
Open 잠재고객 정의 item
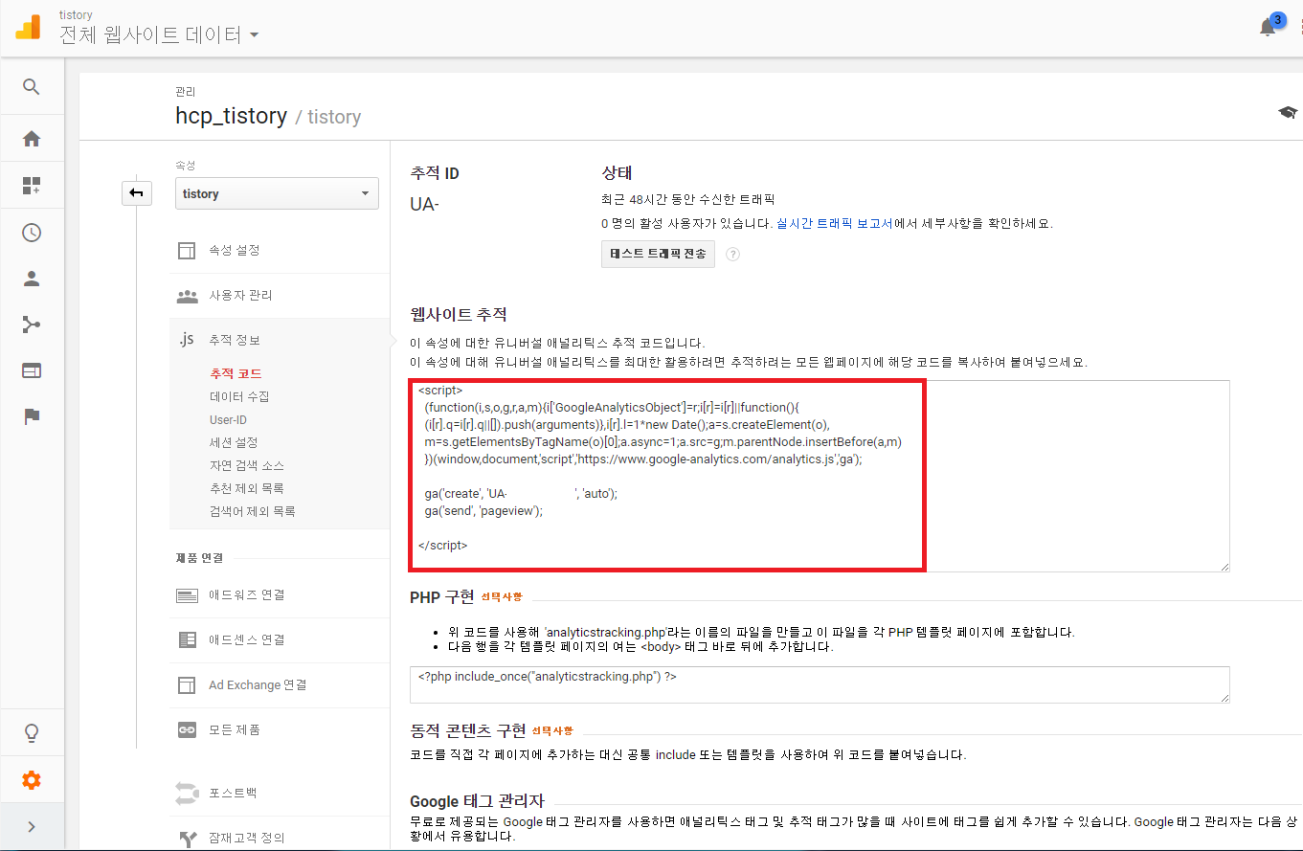[246, 838]
